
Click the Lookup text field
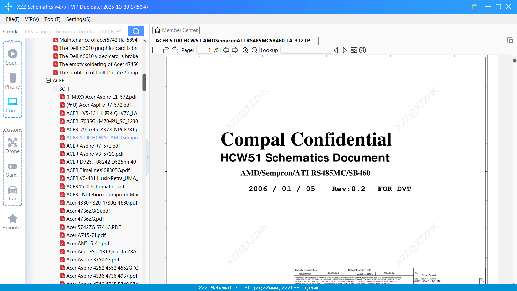[x=306, y=50]
